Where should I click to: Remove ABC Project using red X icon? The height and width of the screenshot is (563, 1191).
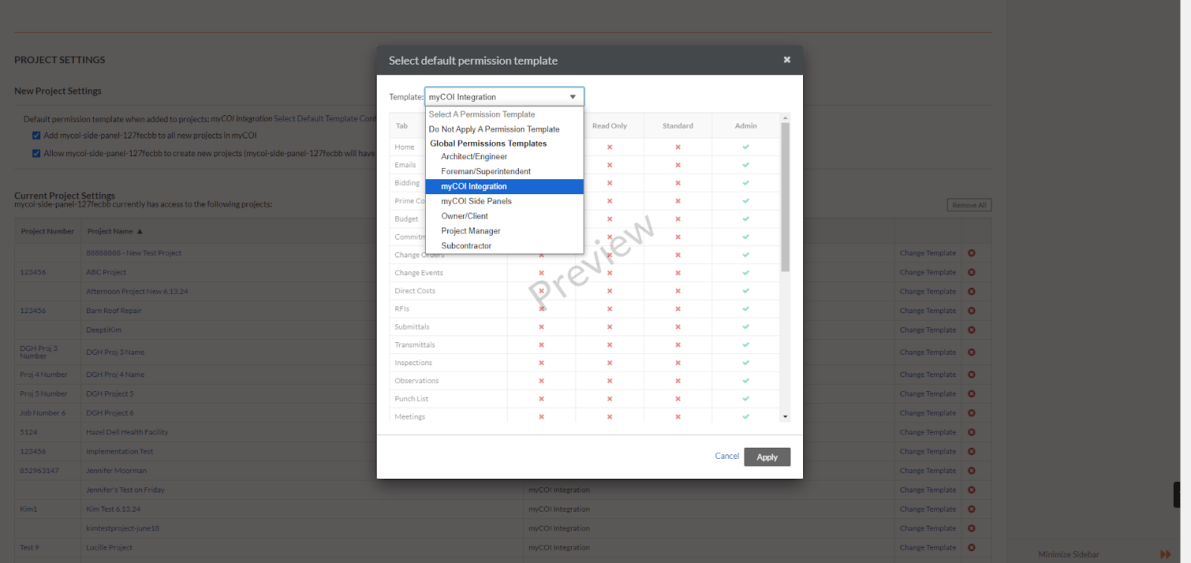971,272
